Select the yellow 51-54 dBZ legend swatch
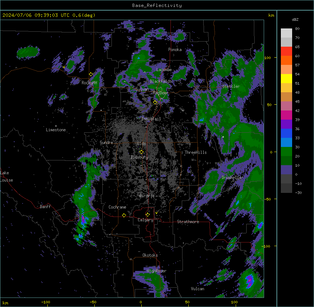This screenshot has width=314, height=307. pos(286,78)
